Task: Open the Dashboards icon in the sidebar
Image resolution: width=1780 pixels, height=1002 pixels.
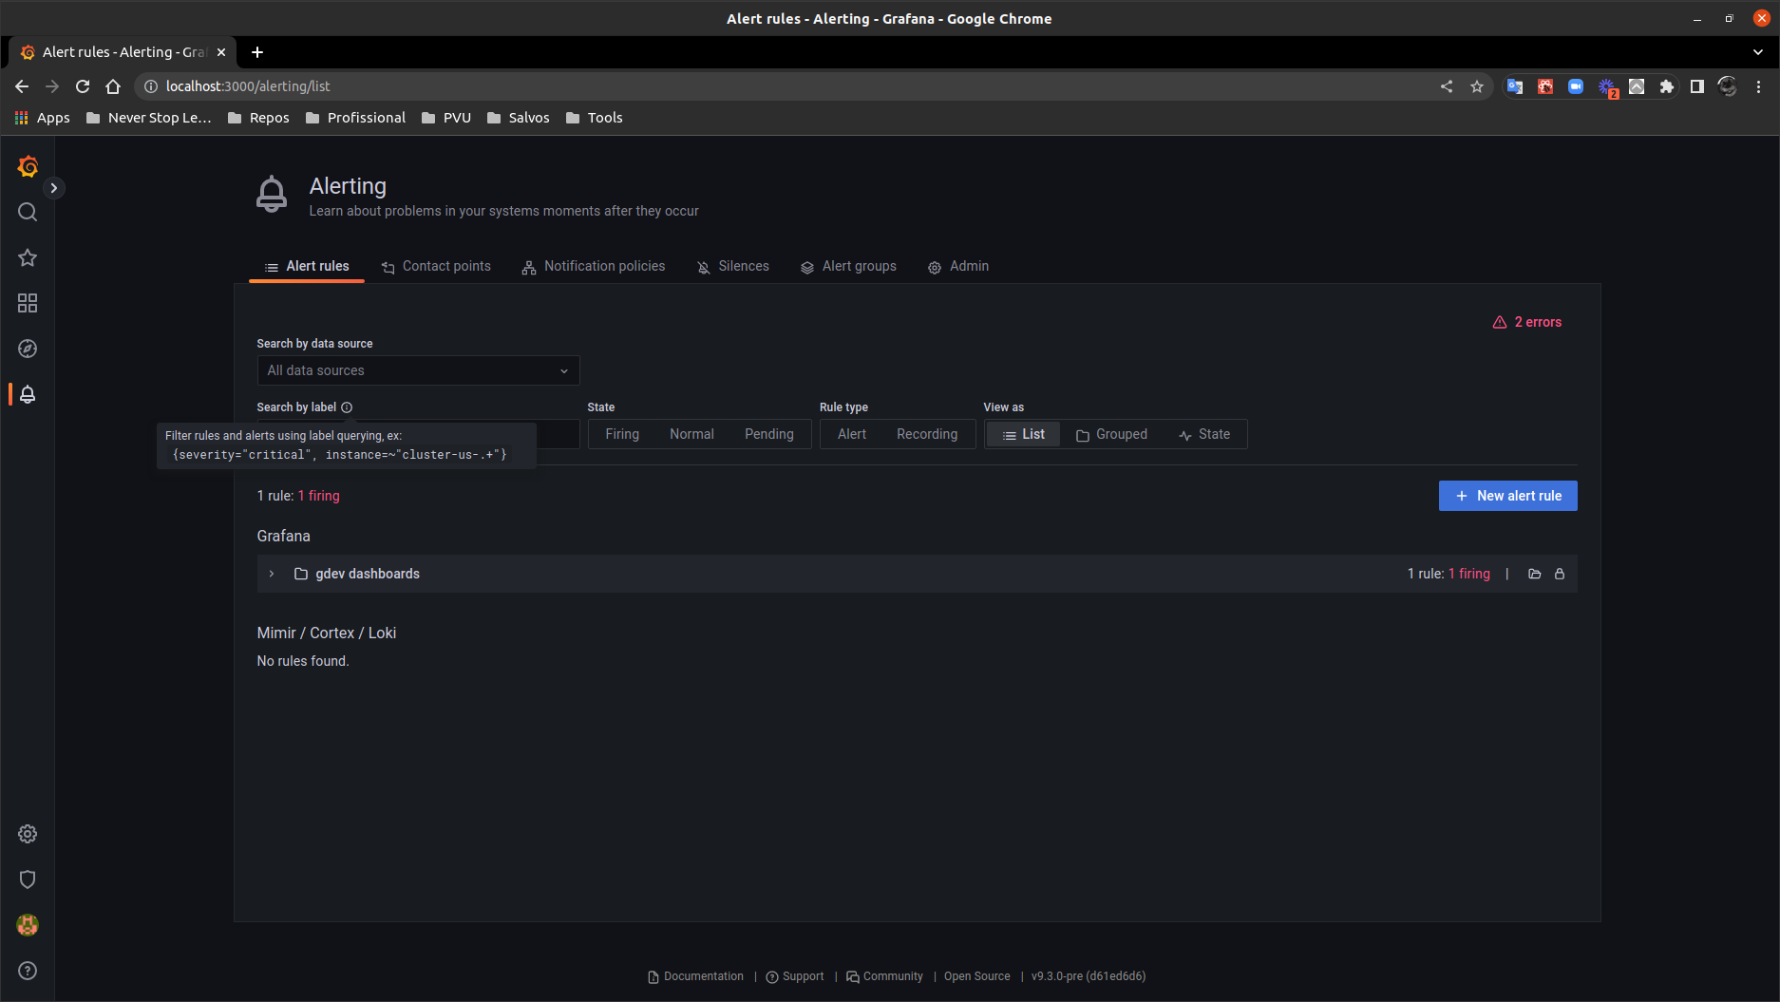Action: [27, 303]
